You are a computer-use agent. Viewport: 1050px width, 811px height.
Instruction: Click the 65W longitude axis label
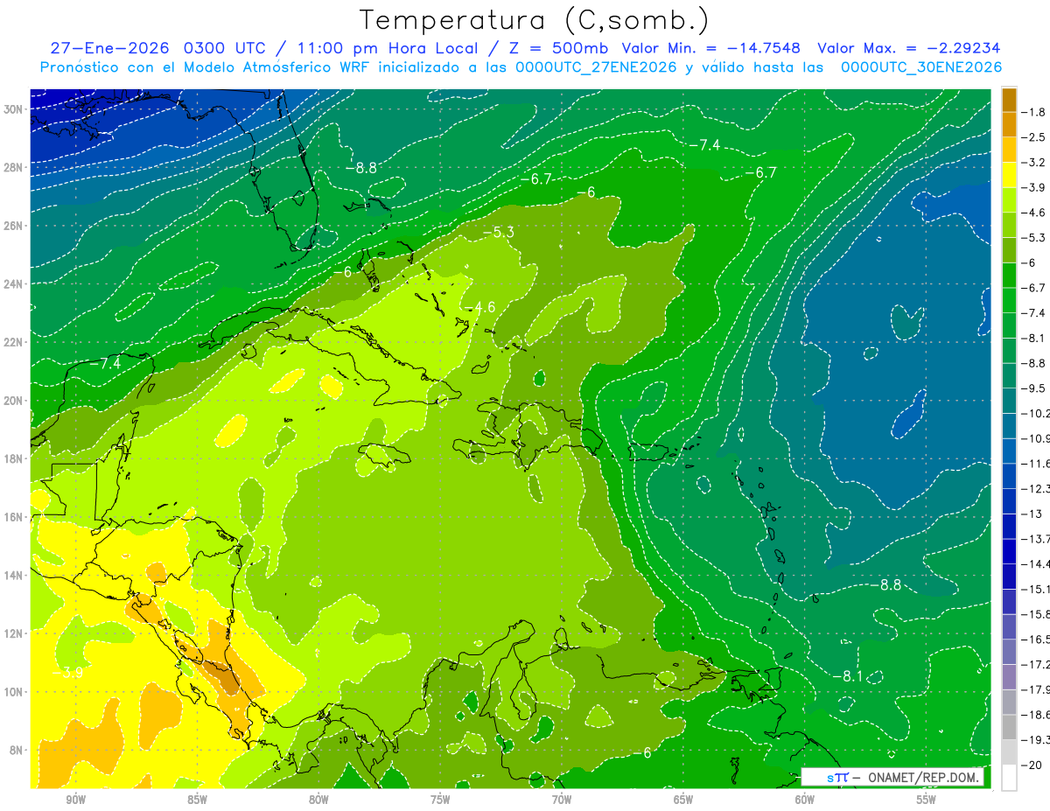click(683, 800)
